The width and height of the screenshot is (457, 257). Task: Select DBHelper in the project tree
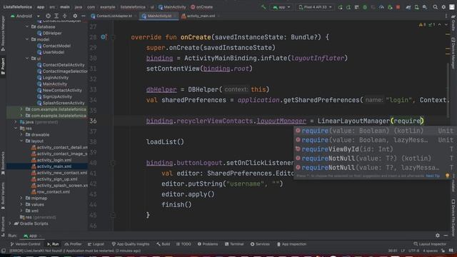click(49, 34)
